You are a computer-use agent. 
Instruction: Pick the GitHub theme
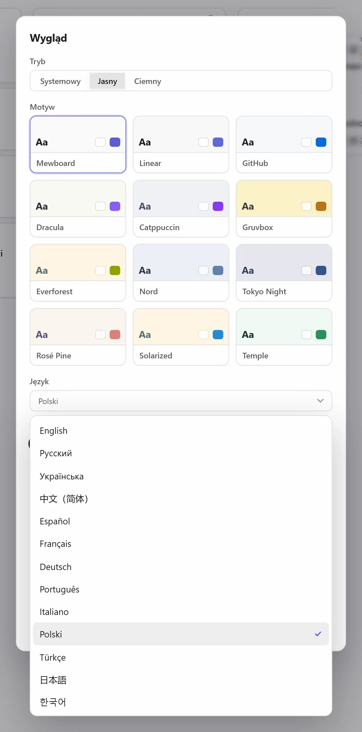pos(284,144)
